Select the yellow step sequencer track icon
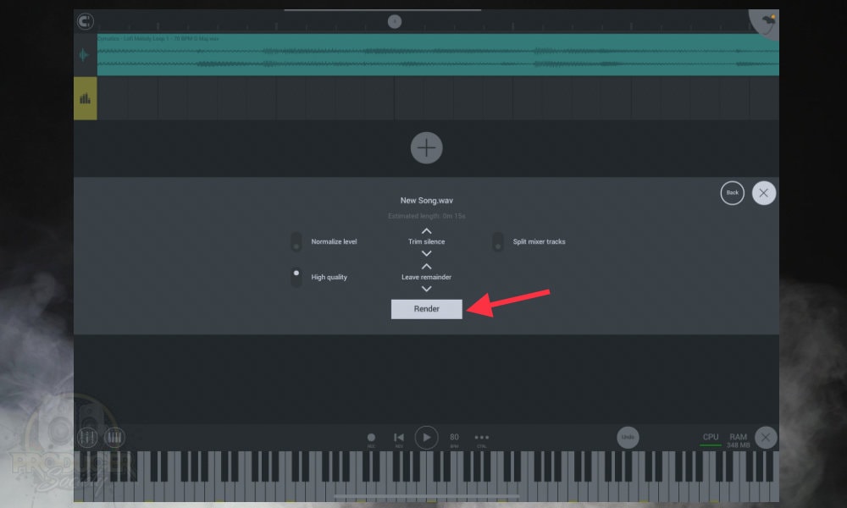The height and width of the screenshot is (508, 847). pos(86,98)
